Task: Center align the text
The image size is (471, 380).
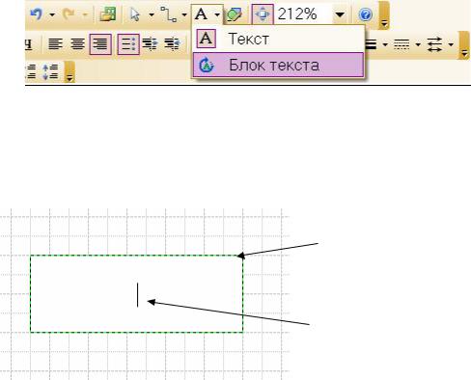Action: pyautogui.click(x=77, y=44)
